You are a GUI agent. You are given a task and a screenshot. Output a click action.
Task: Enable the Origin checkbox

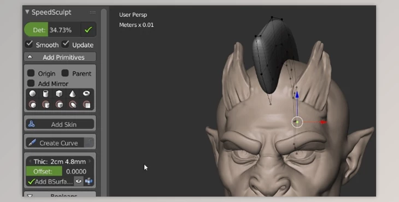pyautogui.click(x=31, y=73)
